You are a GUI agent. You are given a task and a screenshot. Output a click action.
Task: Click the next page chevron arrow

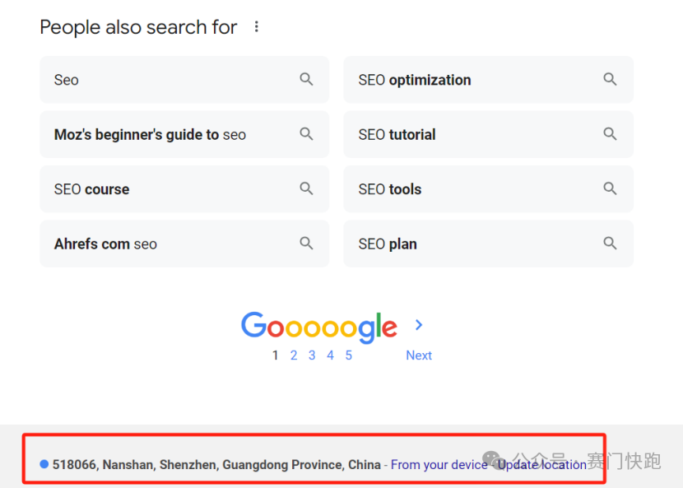(419, 325)
